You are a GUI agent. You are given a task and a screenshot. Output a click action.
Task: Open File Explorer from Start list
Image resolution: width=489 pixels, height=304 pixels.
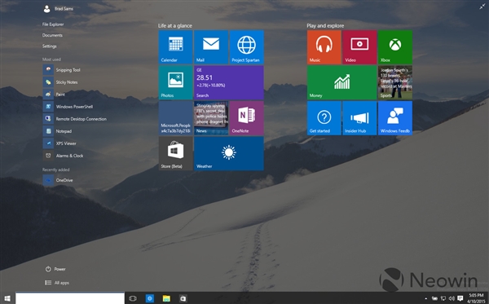point(53,24)
